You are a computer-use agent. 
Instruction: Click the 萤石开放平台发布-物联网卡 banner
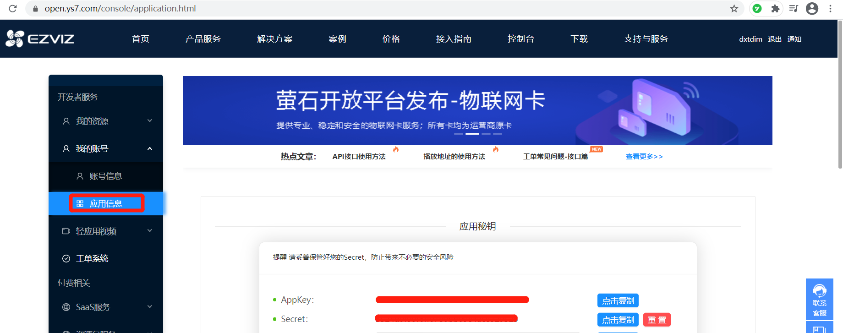coord(478,110)
